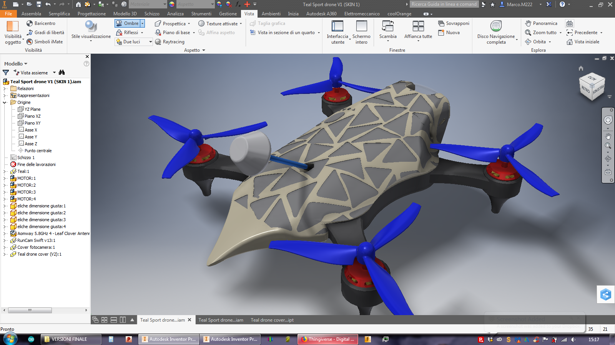Switch to the Strumenti ribbon tab
Viewport: 615px width, 345px height.
click(x=201, y=14)
